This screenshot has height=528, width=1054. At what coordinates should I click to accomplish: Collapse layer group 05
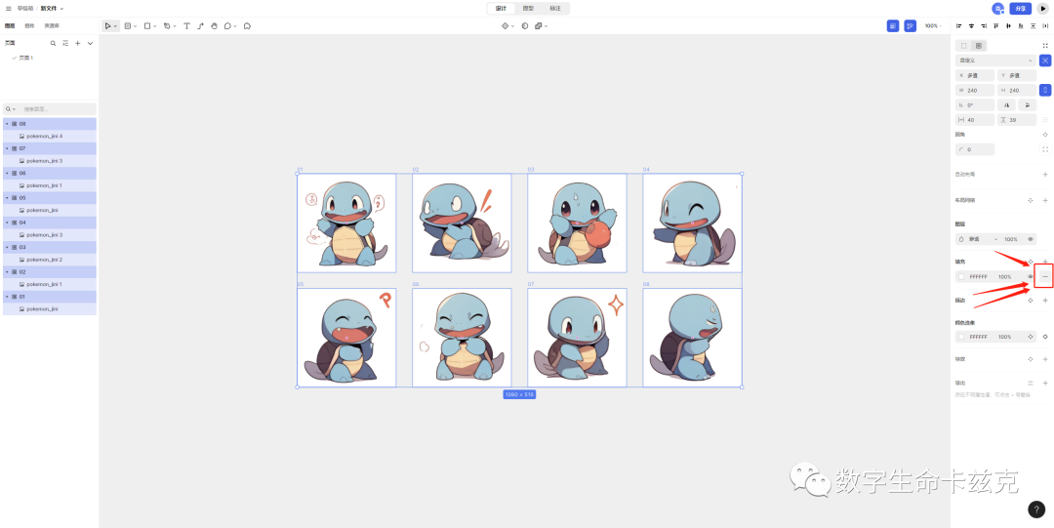7,198
